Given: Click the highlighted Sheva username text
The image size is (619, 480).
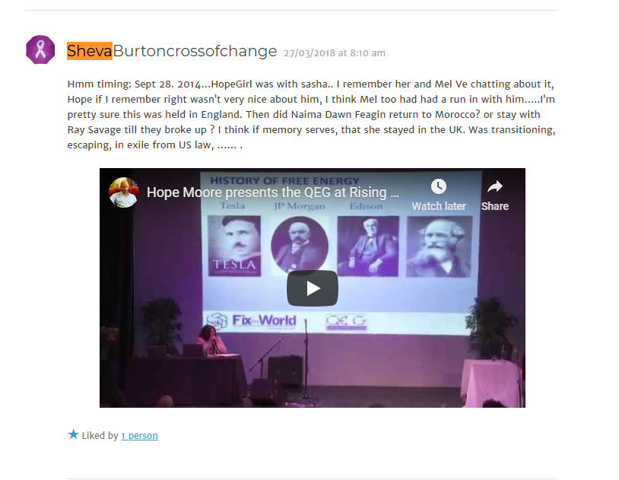Looking at the screenshot, I should click(90, 51).
